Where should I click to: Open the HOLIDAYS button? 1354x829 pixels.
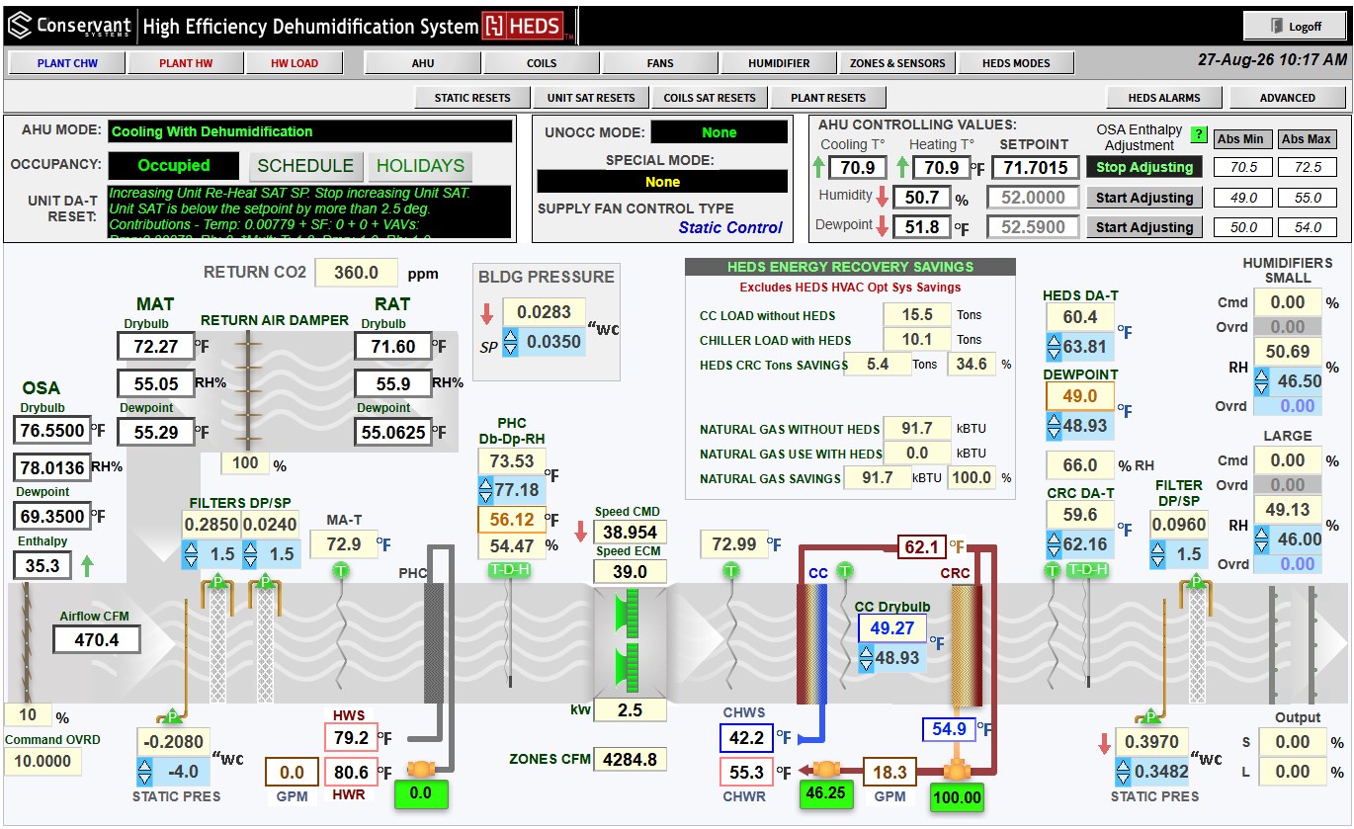[420, 166]
